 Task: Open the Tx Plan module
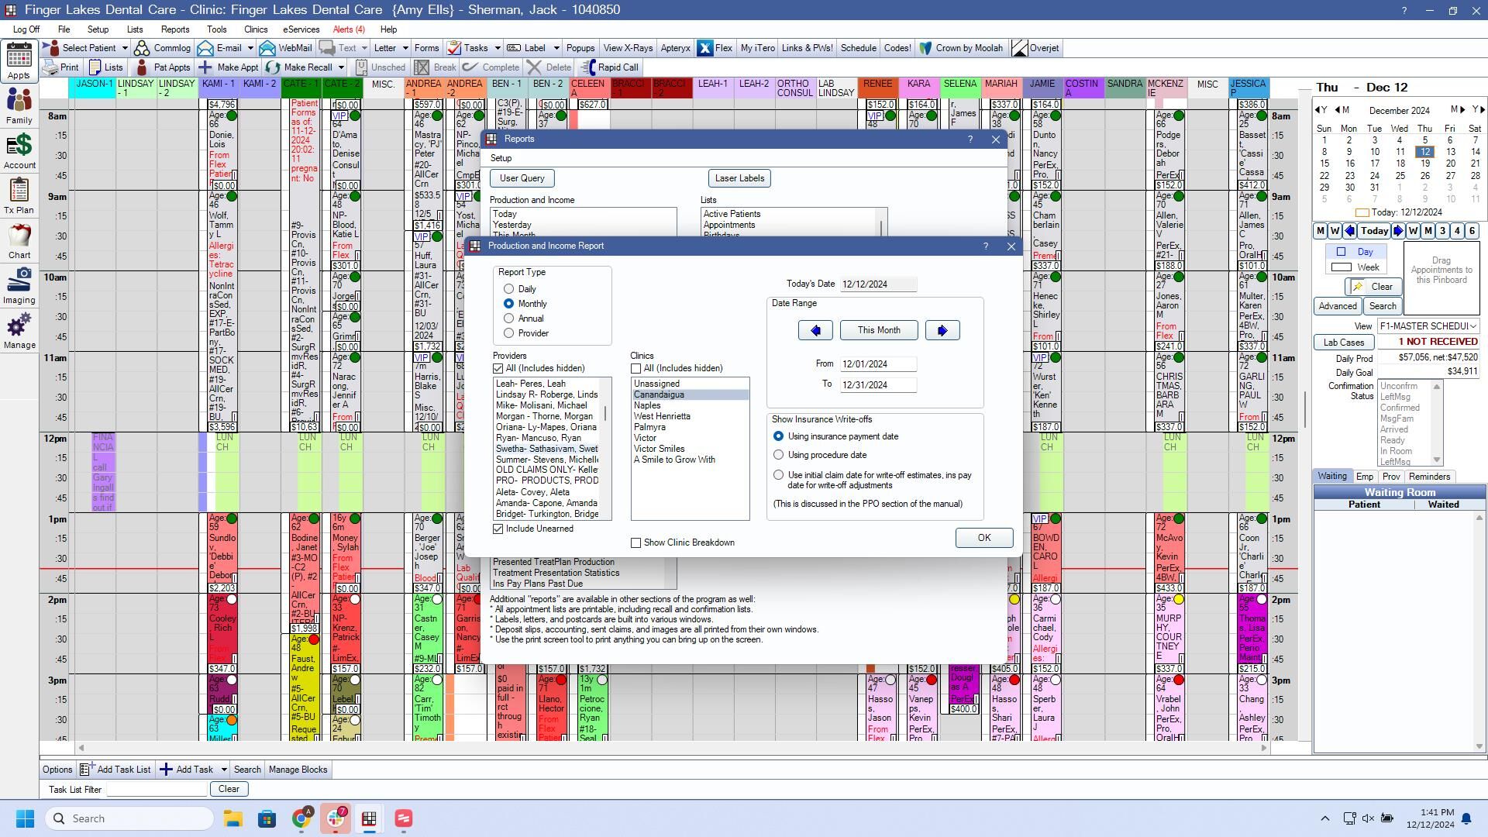[x=19, y=196]
